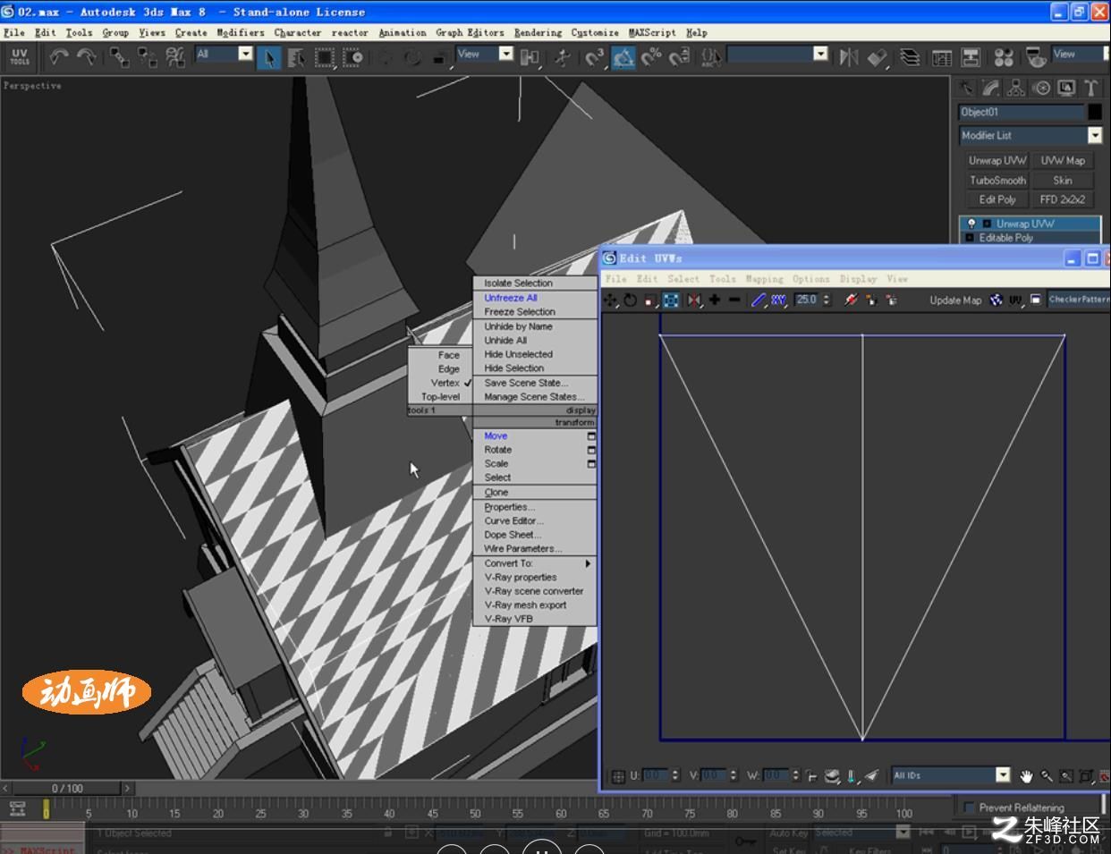This screenshot has width=1111, height=854.
Task: Open the 'All IDs' dropdown in Edit UVWs
Action: [x=1004, y=775]
